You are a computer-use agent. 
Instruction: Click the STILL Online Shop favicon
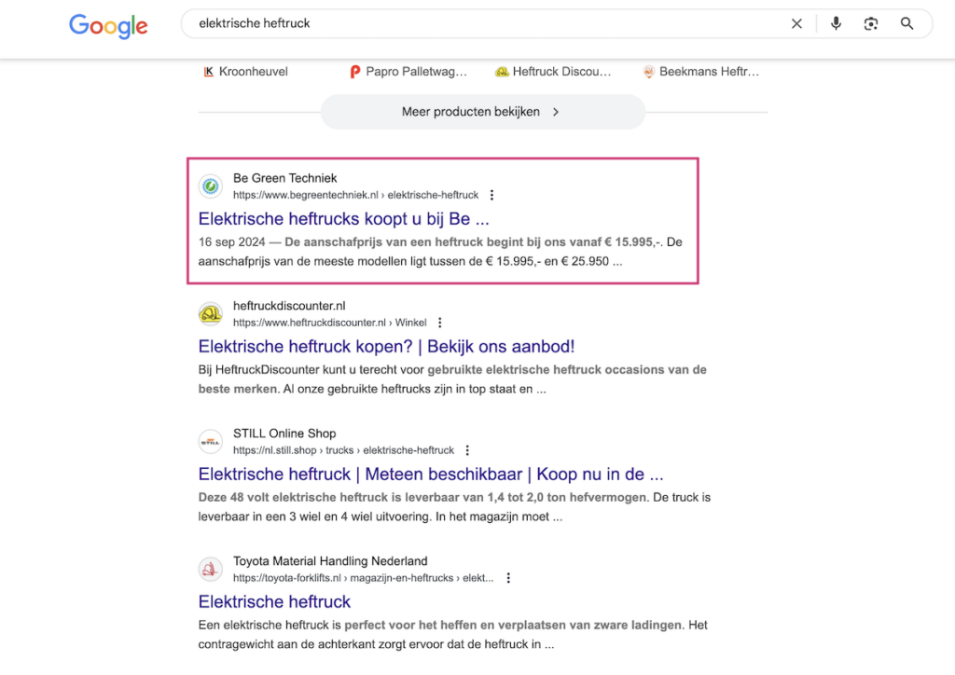211,442
